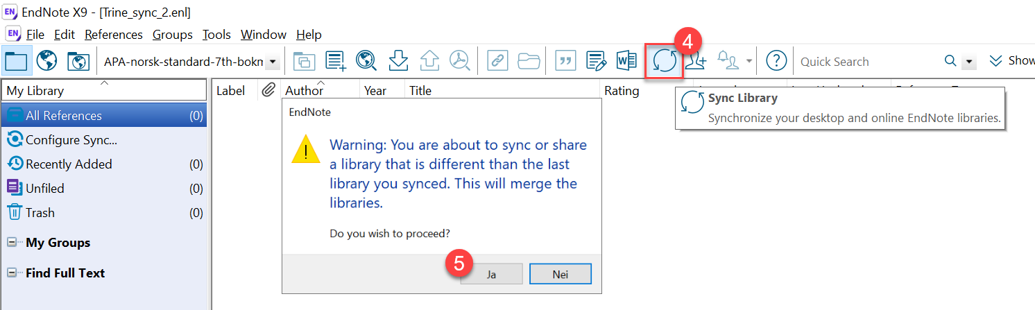Screen dimensions: 1035x310
Task: Open the Word icon in toolbar
Action: [x=626, y=62]
